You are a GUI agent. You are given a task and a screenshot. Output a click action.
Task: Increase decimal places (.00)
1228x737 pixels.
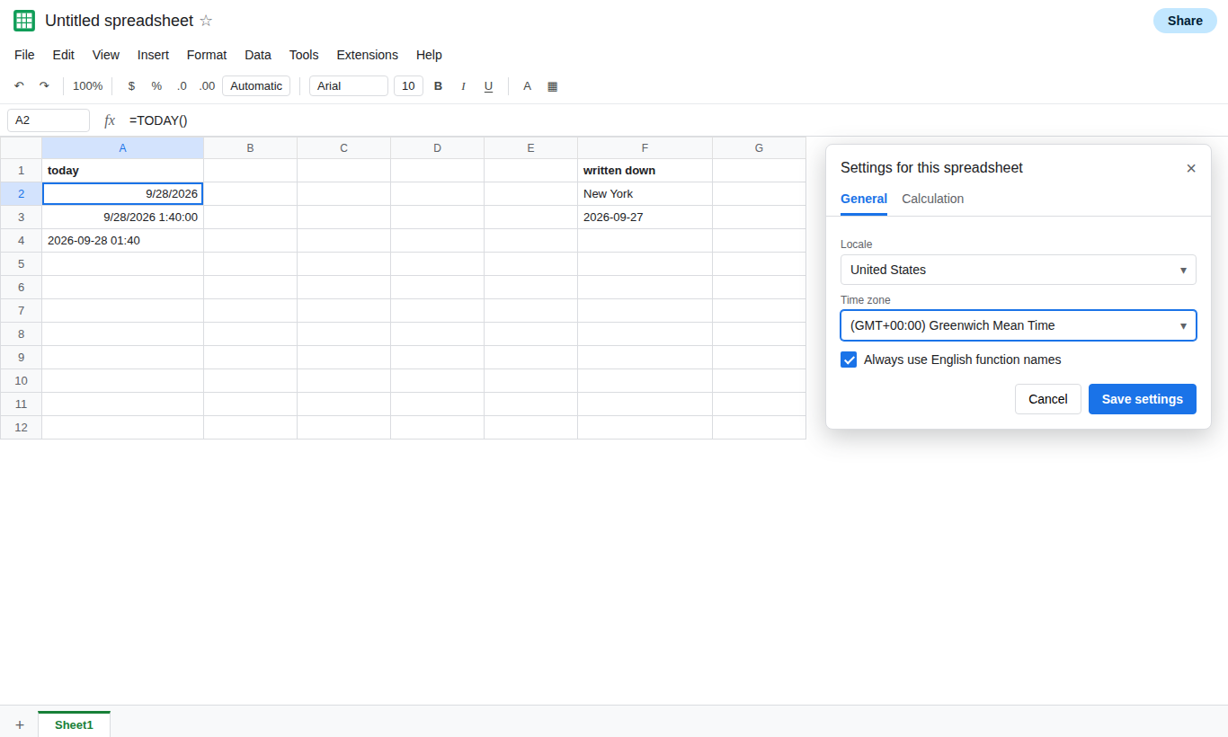(x=207, y=86)
